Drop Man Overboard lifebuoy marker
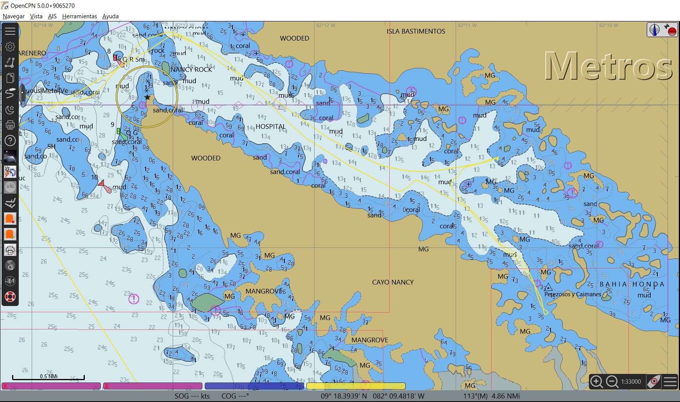 pos(10,297)
